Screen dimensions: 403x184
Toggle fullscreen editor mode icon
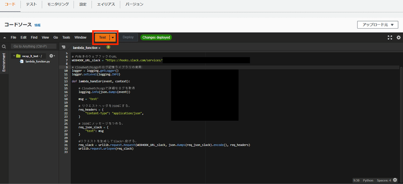click(x=390, y=38)
